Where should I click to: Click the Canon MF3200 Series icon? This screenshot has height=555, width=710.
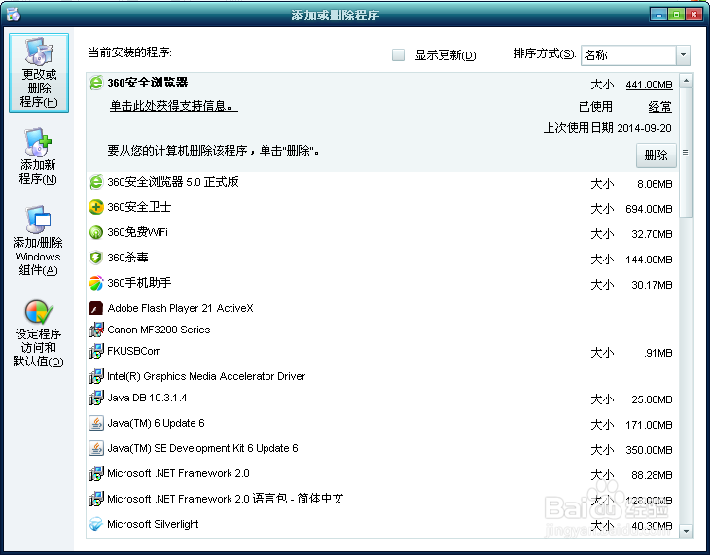point(96,330)
